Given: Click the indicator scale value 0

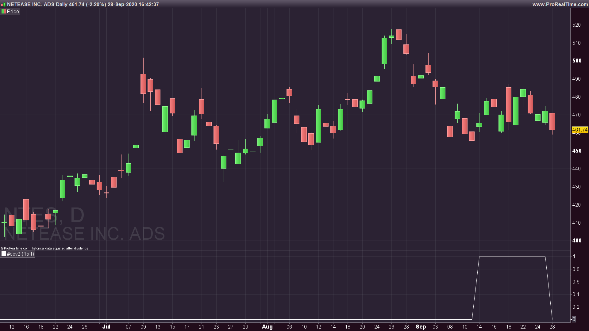Looking at the screenshot, I should click(574, 319).
